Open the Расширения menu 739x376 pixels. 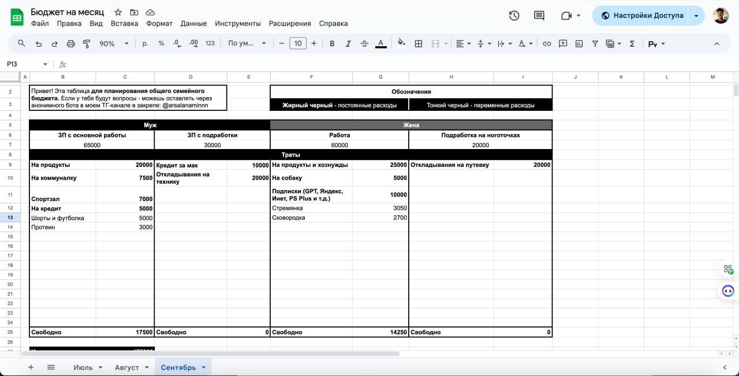[290, 24]
